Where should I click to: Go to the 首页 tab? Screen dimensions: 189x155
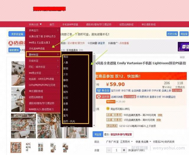click(52, 24)
